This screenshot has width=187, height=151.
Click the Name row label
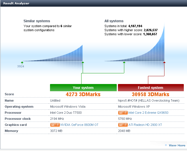pos(9,100)
